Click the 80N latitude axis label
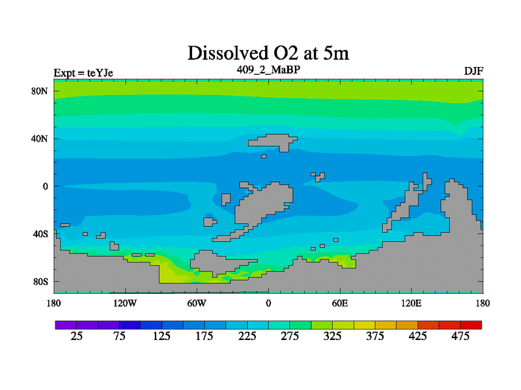This screenshot has height=390, width=521. 40,91
